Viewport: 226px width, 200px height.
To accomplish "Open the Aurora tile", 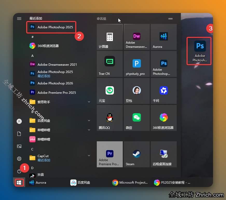I will 163,37.
